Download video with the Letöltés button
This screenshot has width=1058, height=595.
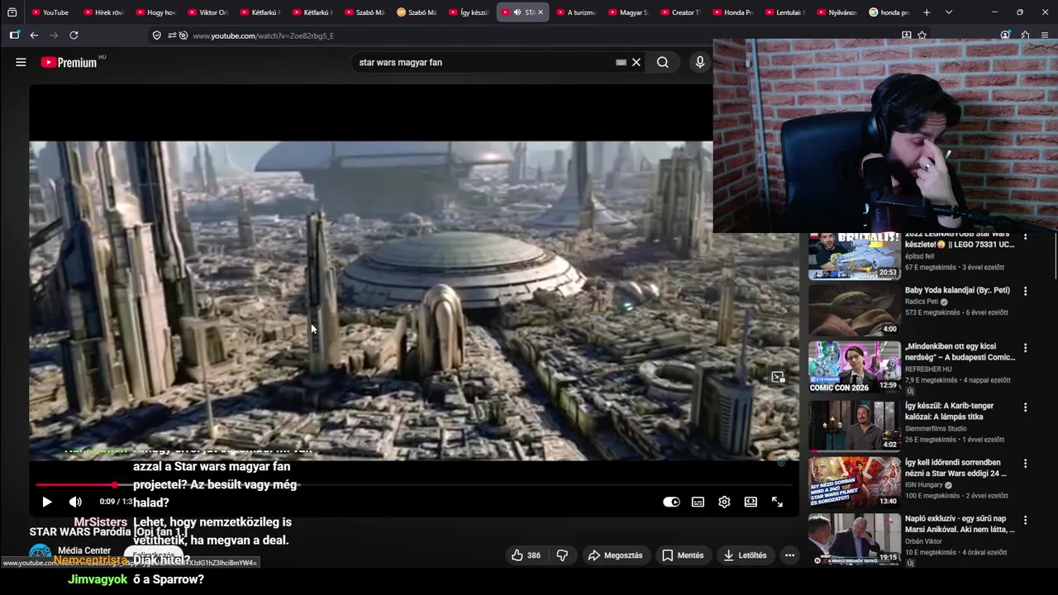coord(744,555)
